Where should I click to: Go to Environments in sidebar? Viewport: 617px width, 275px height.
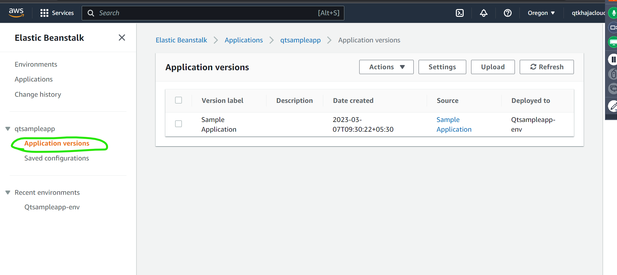point(36,64)
